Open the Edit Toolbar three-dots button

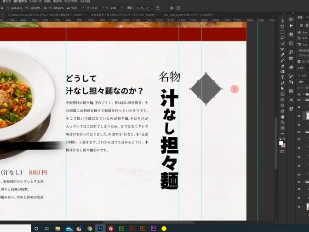pos(282,133)
